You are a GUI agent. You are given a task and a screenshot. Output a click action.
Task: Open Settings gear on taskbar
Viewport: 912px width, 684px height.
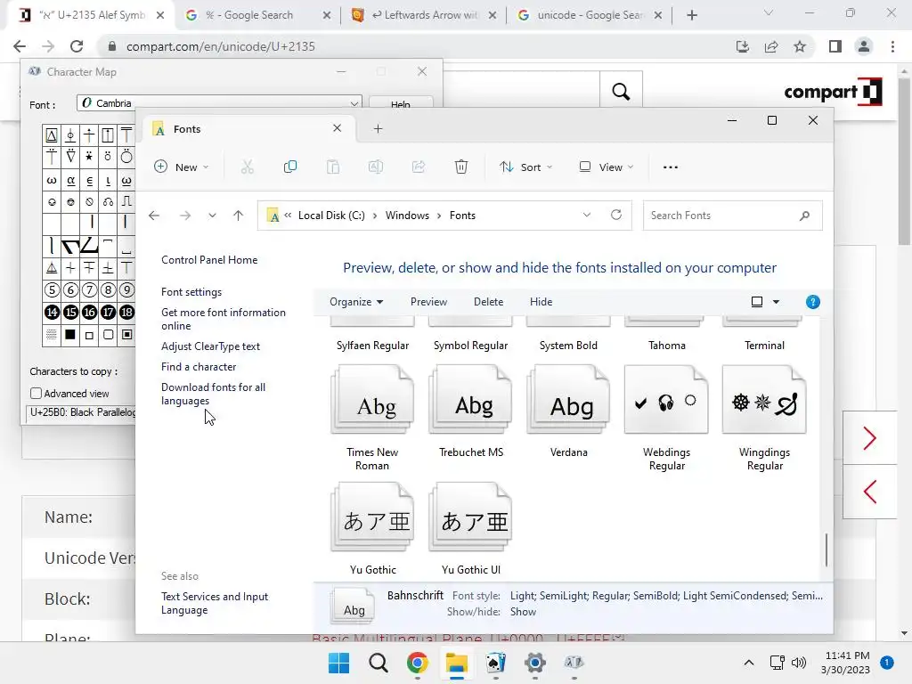[534, 663]
